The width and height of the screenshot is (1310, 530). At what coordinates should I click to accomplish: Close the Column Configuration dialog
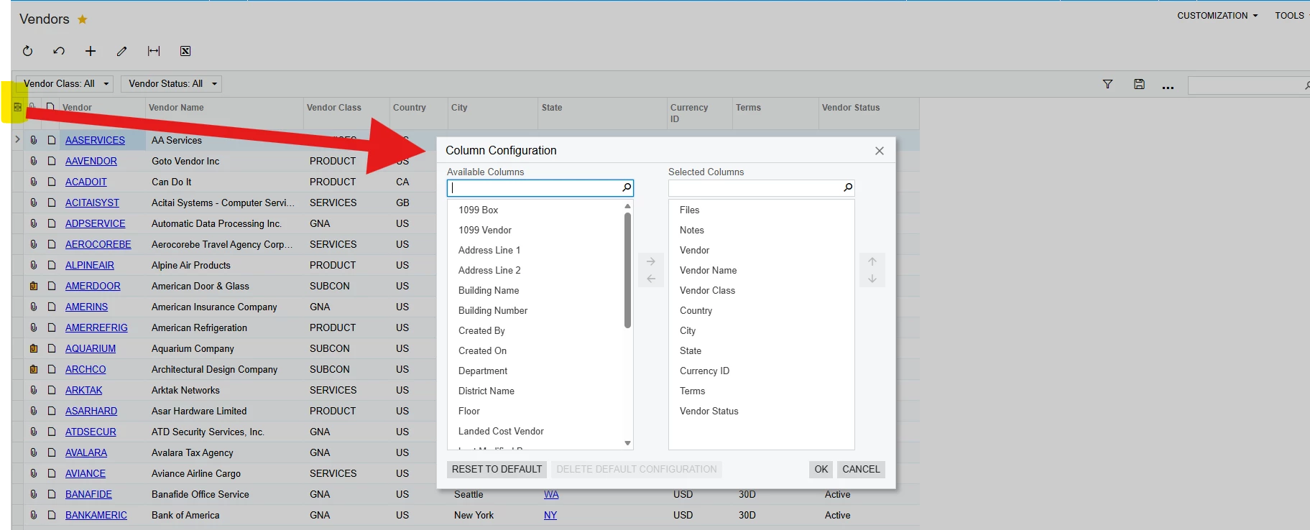[880, 151]
